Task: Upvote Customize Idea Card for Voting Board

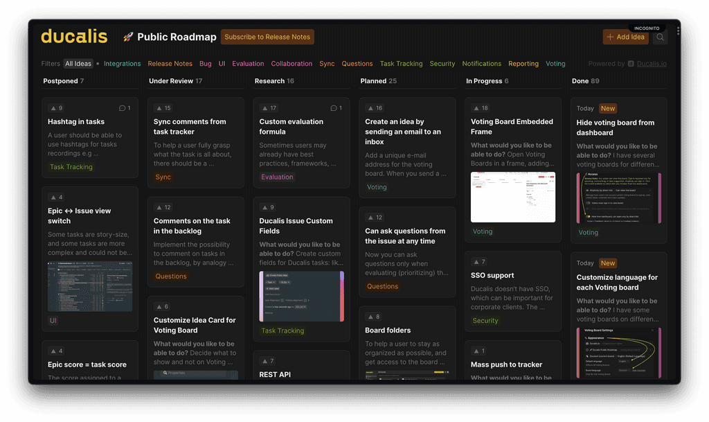Action: (x=162, y=306)
